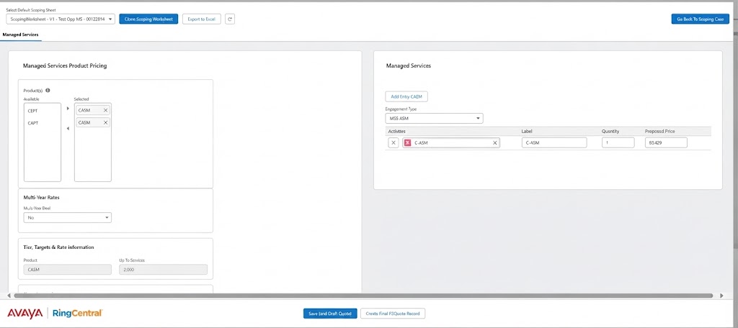The image size is (738, 328).
Task: Click the Proposed Price field
Action: (x=666, y=143)
